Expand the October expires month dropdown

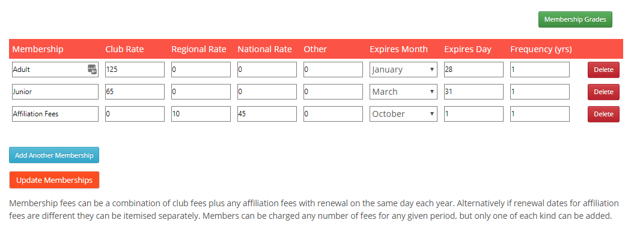pos(403,114)
